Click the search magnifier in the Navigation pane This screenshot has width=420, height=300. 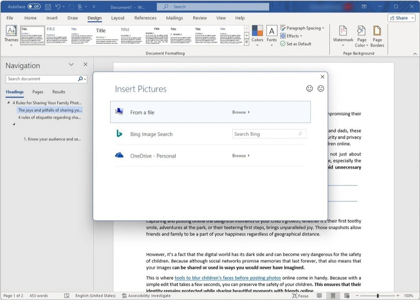tap(80, 79)
